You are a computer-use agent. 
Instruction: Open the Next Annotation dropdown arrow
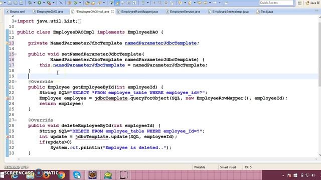[x=185, y=3]
